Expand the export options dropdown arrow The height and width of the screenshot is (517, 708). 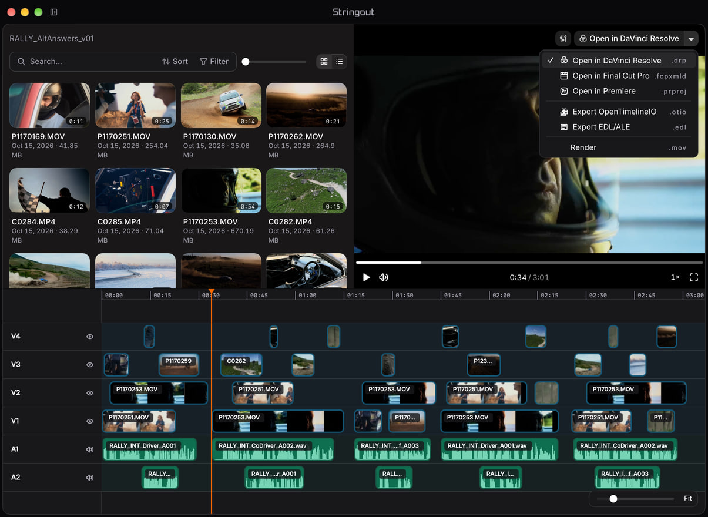[692, 39]
